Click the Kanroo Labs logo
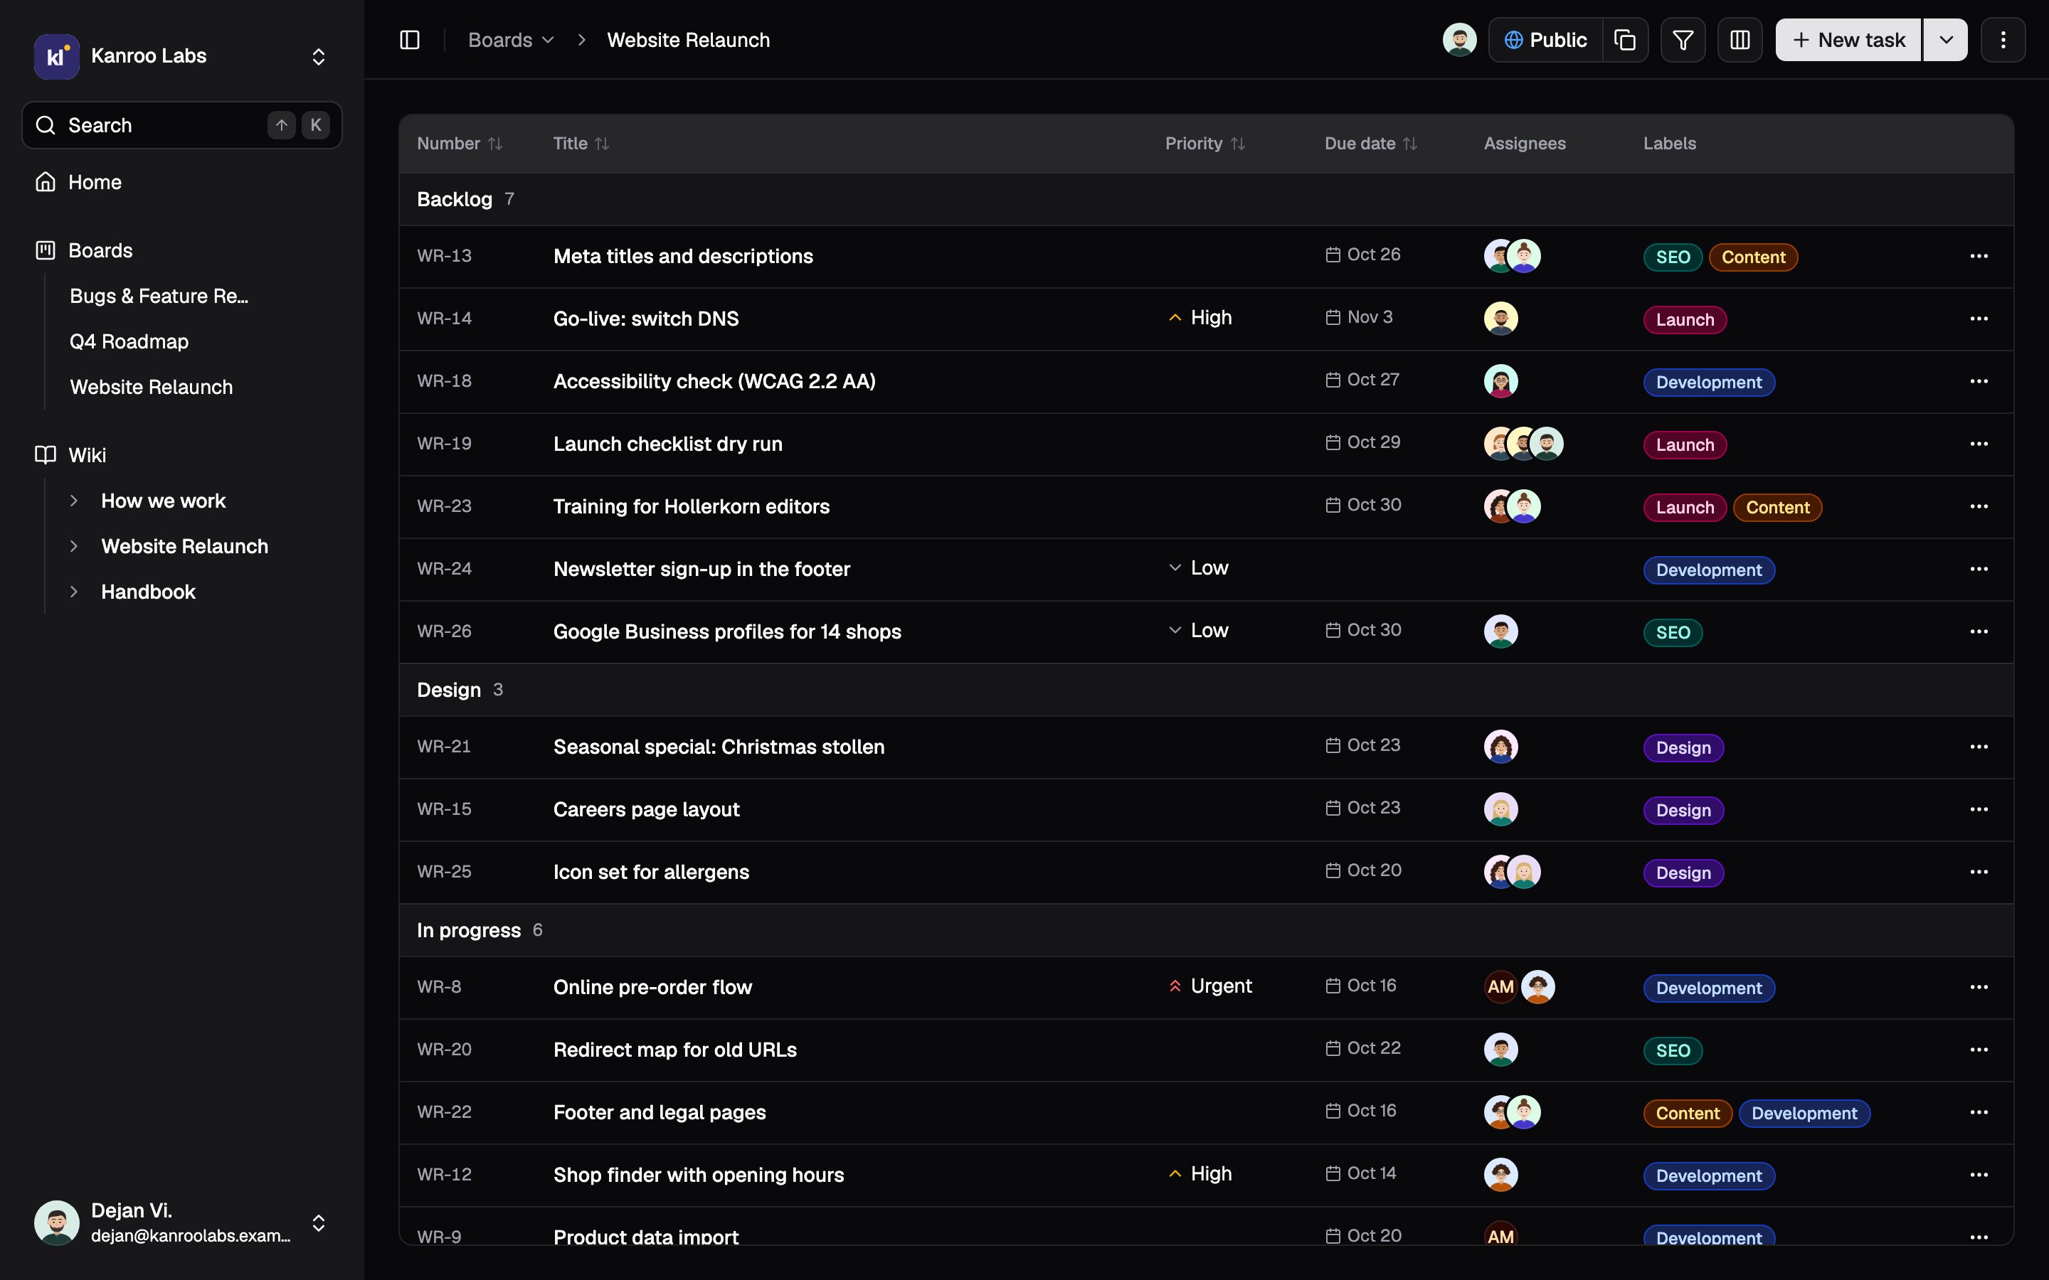2049x1280 pixels. pyautogui.click(x=56, y=56)
